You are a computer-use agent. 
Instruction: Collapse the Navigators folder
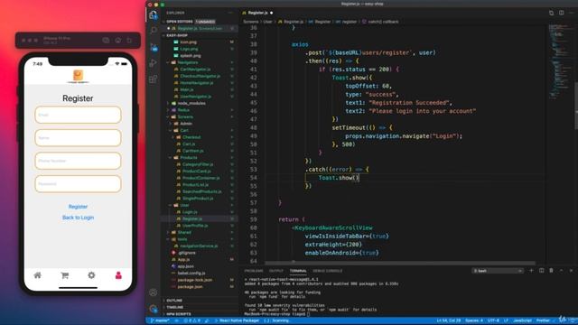click(188, 62)
